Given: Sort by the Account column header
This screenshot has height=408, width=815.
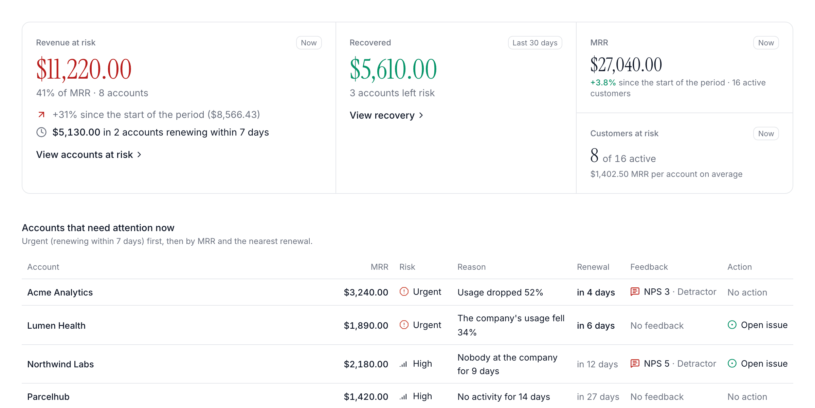Looking at the screenshot, I should tap(43, 267).
